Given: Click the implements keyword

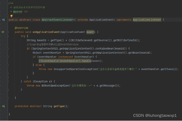Looking at the screenshot, I should point(124,20).
